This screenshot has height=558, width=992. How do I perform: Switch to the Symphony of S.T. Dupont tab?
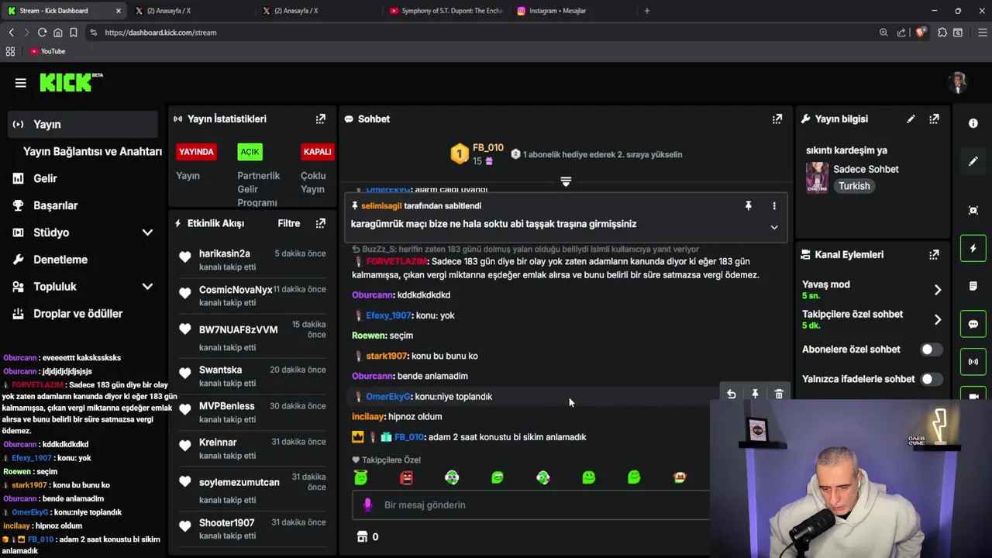click(x=446, y=11)
